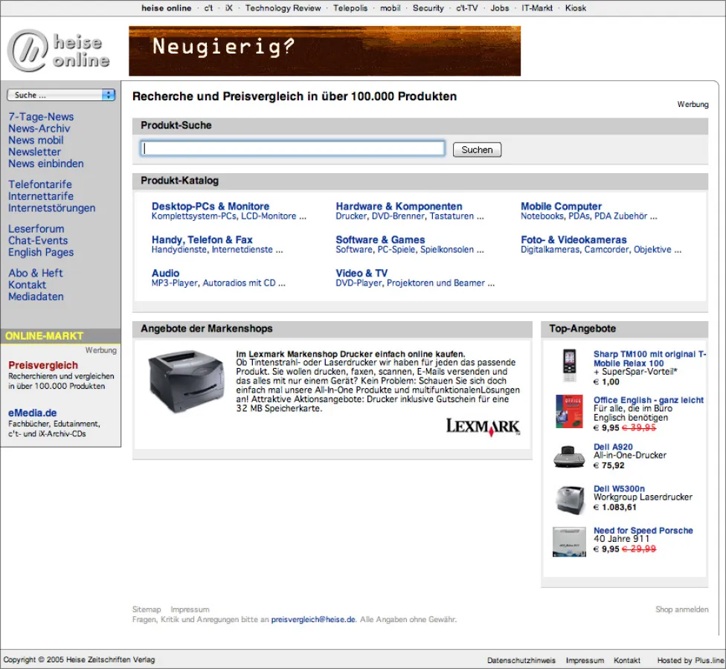The height and width of the screenshot is (669, 726).
Task: Open Jobs in top navigation
Action: point(500,8)
